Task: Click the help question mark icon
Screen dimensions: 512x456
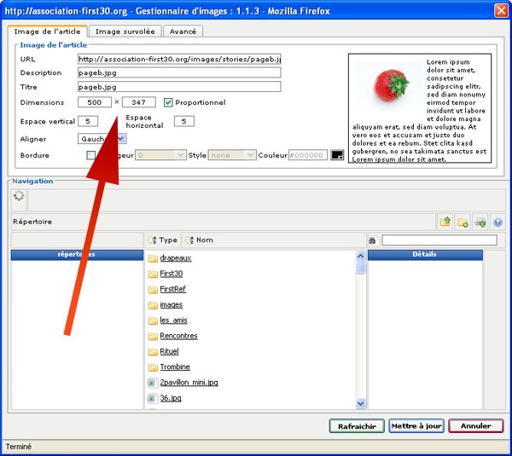Action: pyautogui.click(x=497, y=222)
